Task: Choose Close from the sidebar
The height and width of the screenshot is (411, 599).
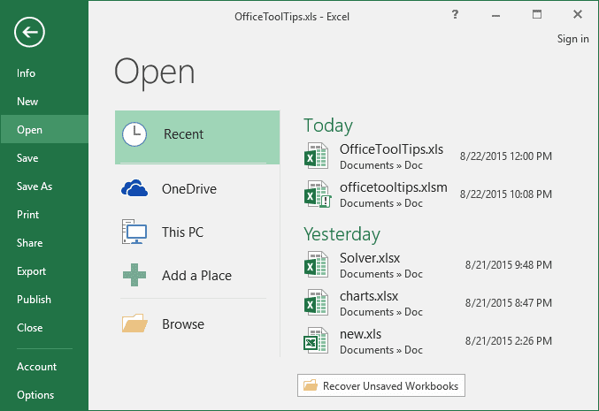Action: click(44, 327)
